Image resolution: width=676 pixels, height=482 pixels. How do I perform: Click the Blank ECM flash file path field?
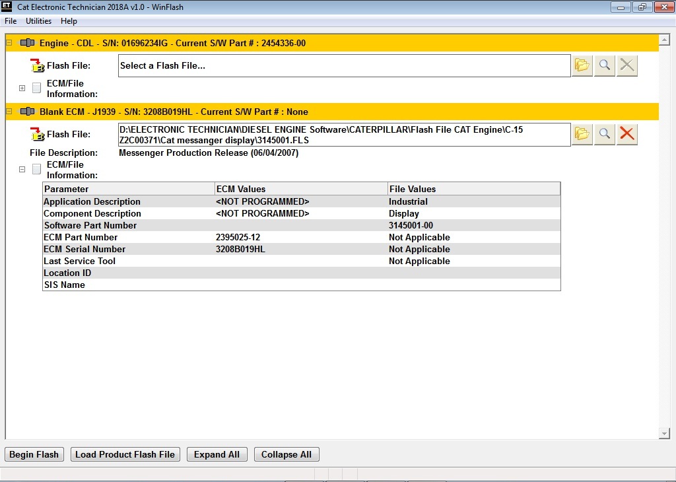(345, 135)
